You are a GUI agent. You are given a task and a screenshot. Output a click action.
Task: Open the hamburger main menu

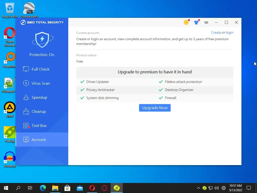[206, 22]
